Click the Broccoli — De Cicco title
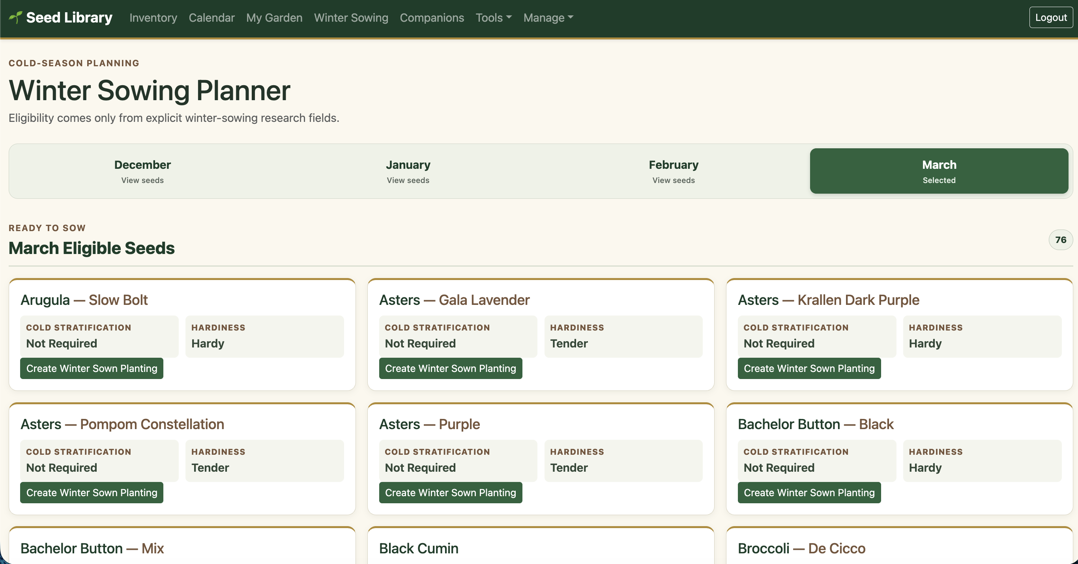1078x564 pixels. (x=801, y=549)
